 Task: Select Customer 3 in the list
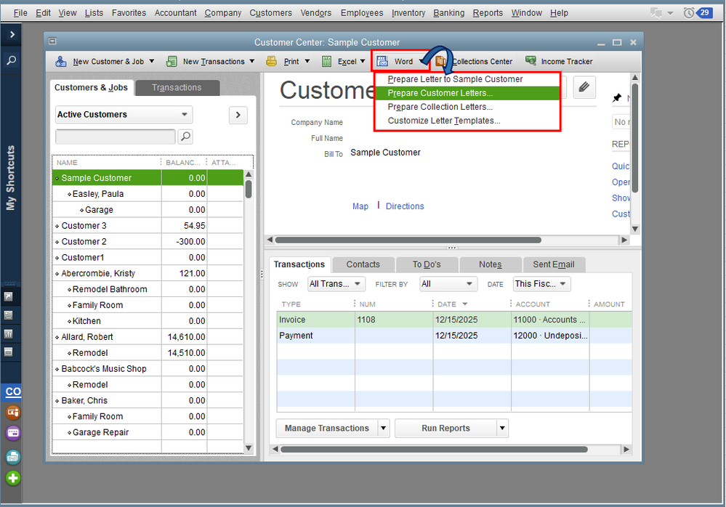click(148, 226)
